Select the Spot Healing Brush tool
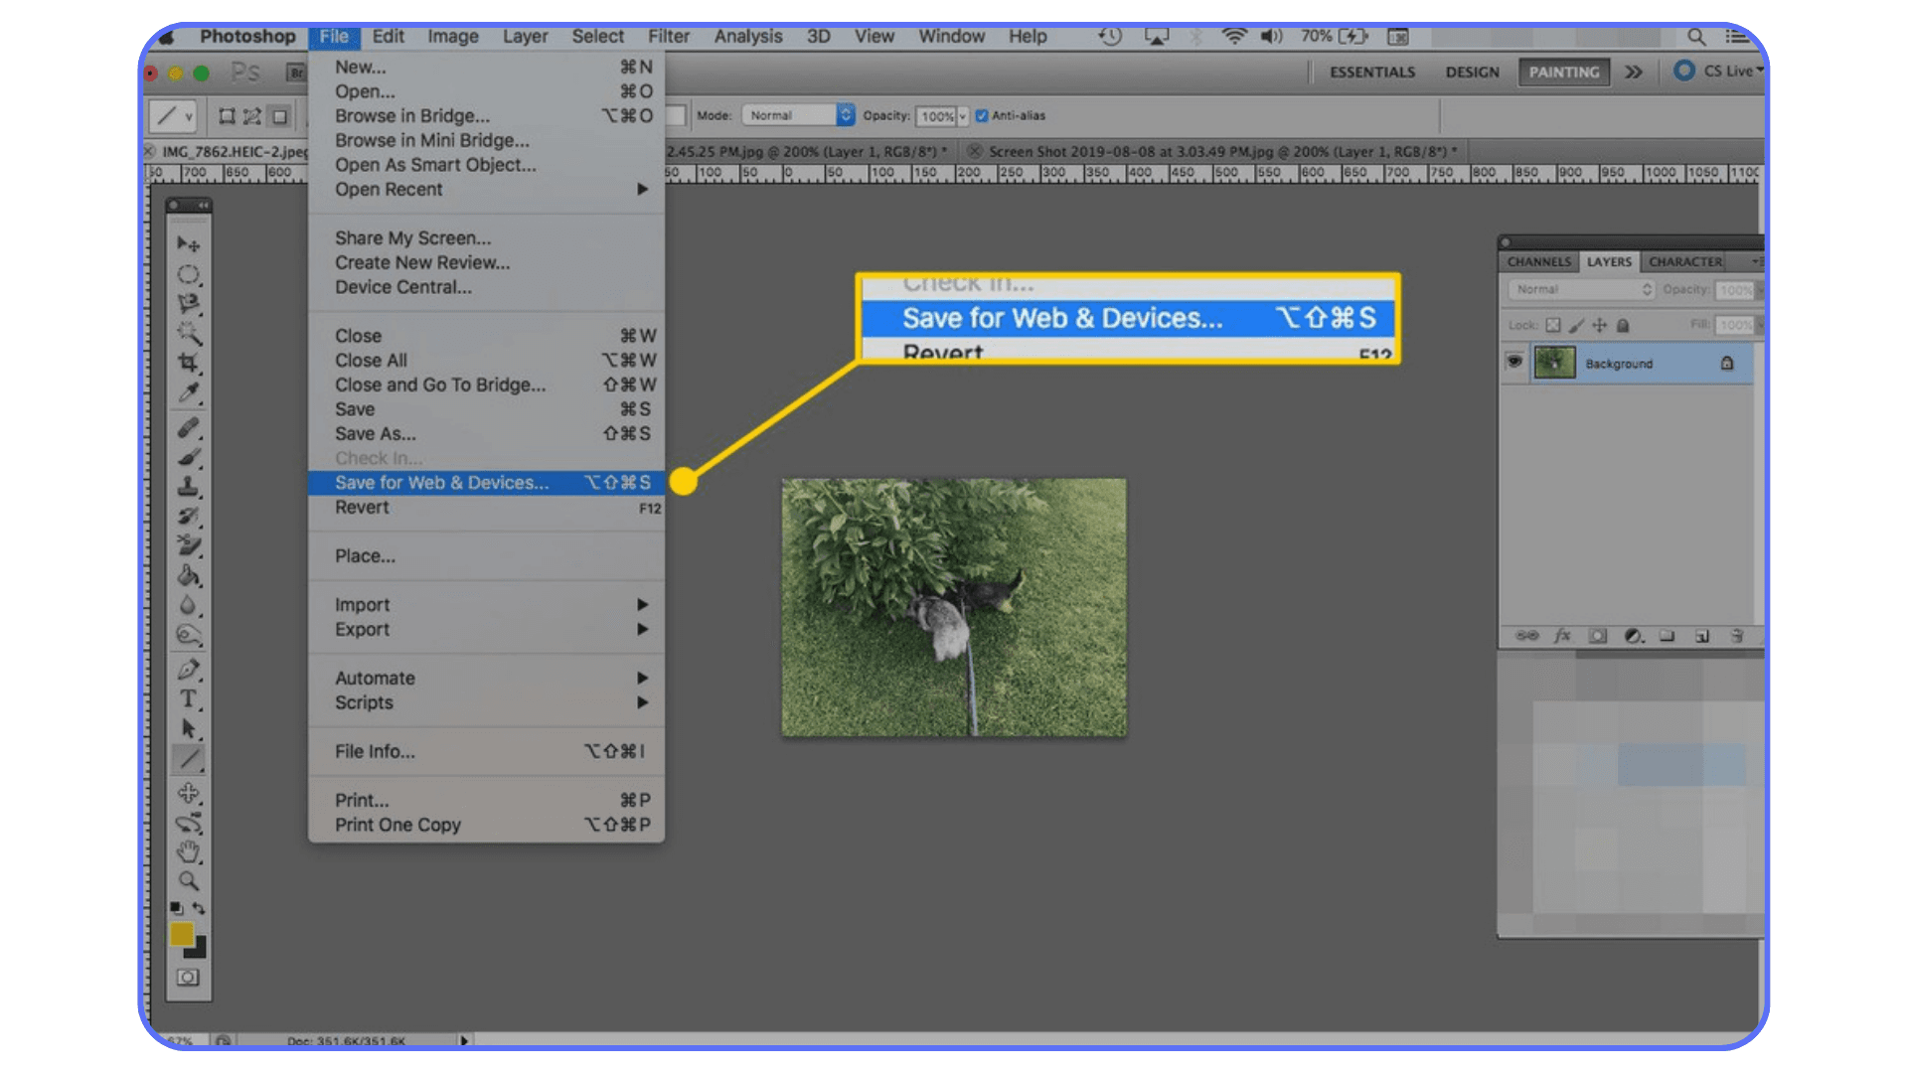1908x1073 pixels. tap(189, 428)
